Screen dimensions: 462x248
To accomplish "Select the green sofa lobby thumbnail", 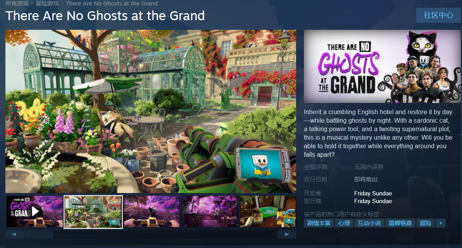I will (x=268, y=212).
